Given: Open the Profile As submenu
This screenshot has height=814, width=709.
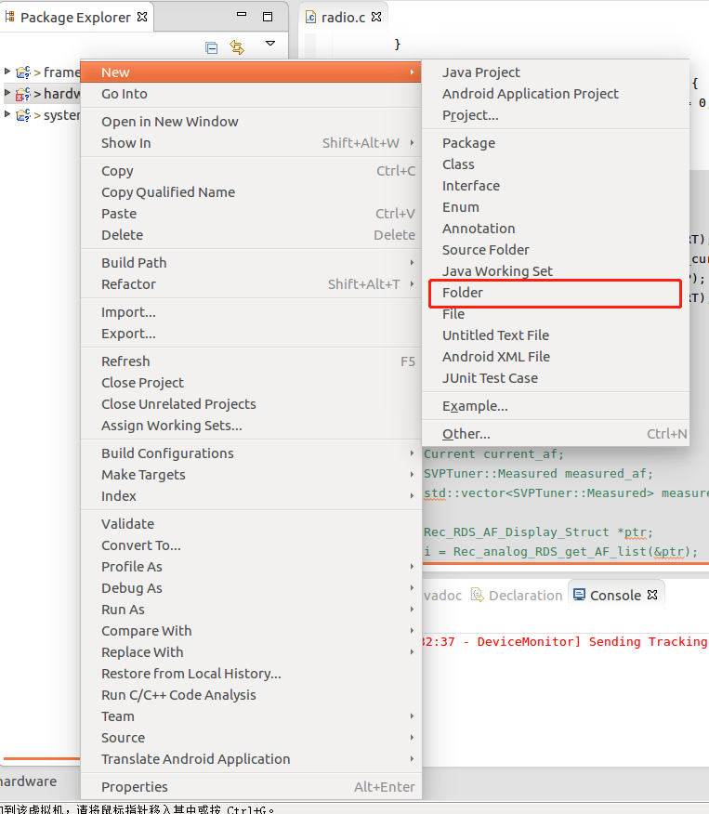Looking at the screenshot, I should pos(251,567).
